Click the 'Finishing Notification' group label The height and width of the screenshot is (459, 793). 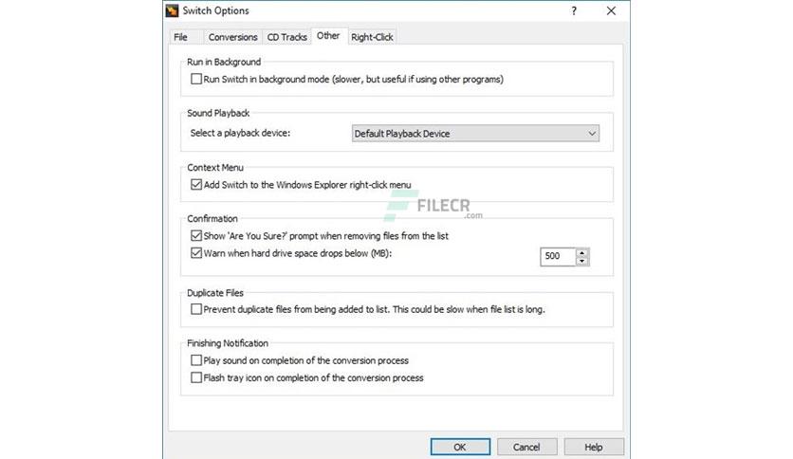(228, 342)
